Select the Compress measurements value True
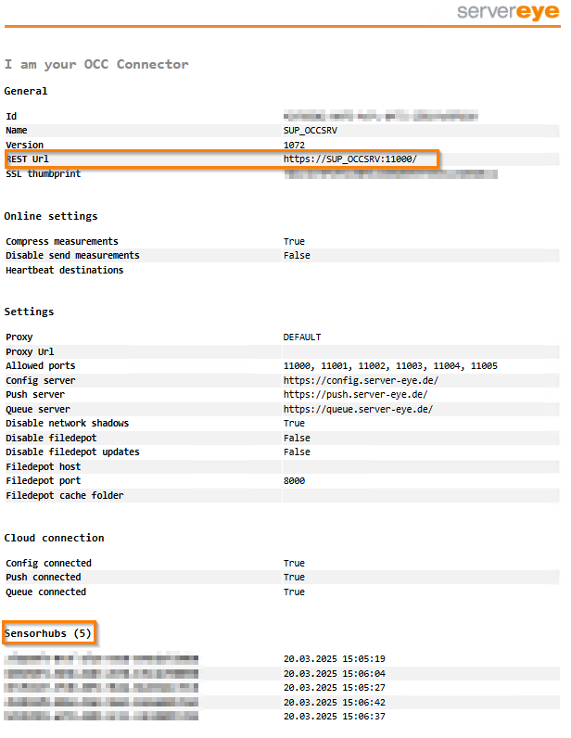The height and width of the screenshot is (738, 571). point(294,241)
